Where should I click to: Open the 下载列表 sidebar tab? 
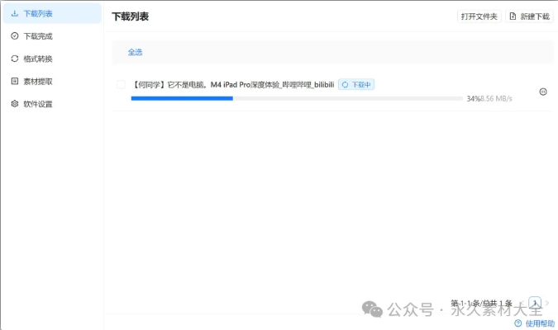point(52,13)
